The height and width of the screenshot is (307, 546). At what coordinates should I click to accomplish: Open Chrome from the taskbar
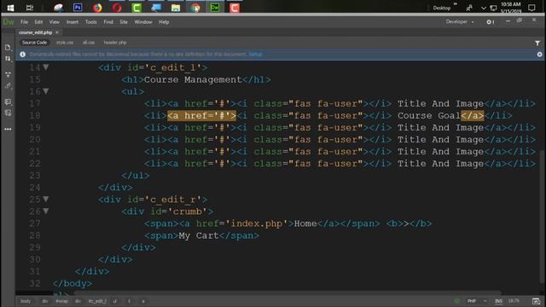[195, 8]
